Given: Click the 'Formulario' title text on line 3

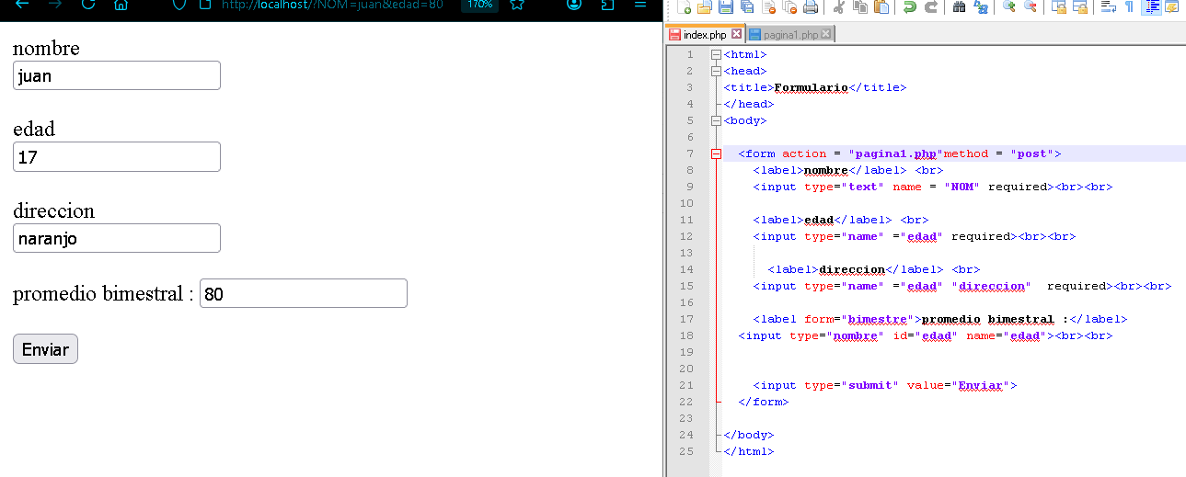Looking at the screenshot, I should click(811, 87).
